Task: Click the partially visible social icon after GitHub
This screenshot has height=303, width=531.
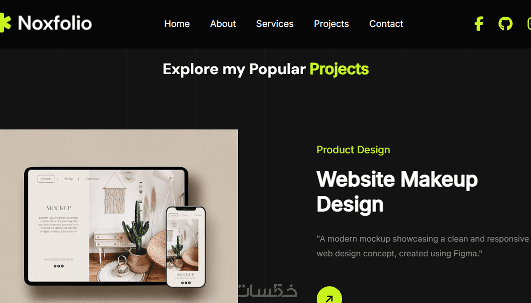Action: coord(529,24)
